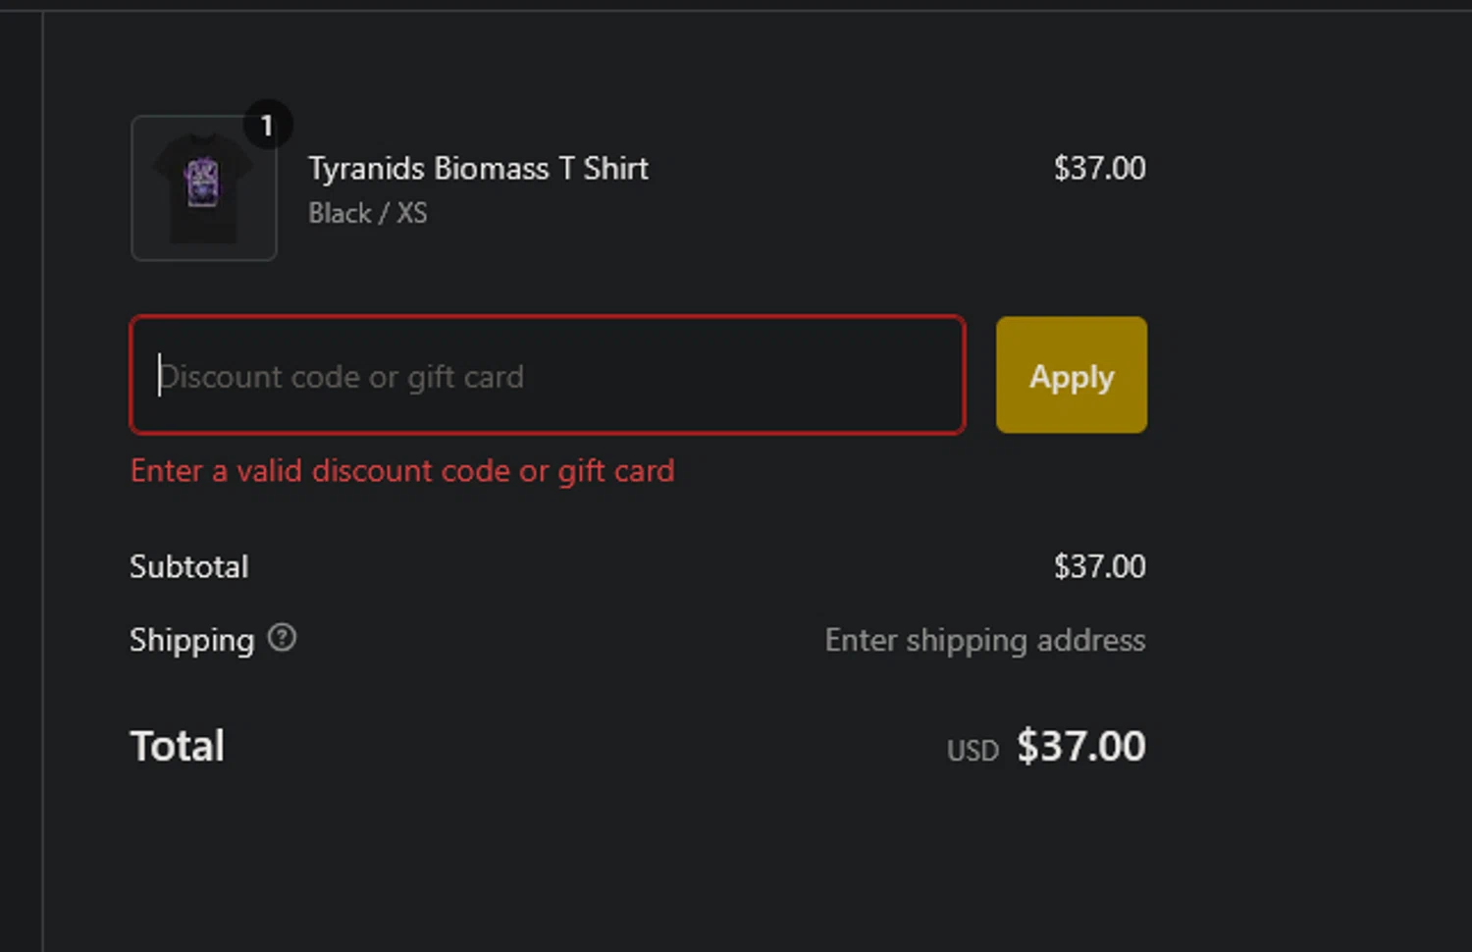Click the bold Total label

178,746
